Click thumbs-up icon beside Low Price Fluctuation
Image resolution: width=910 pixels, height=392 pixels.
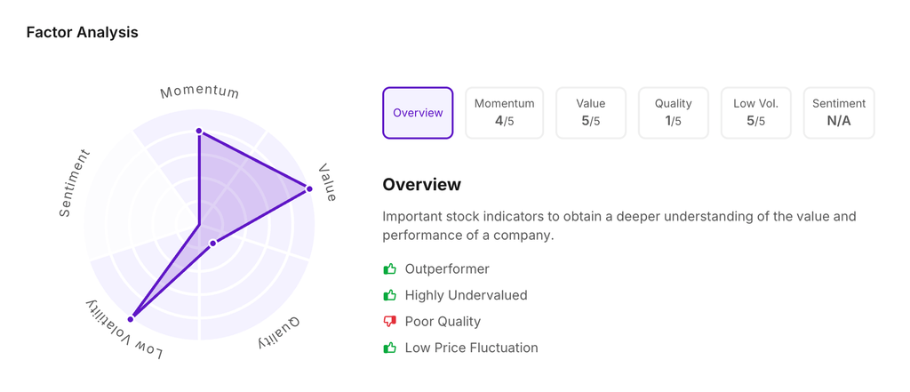tap(389, 348)
